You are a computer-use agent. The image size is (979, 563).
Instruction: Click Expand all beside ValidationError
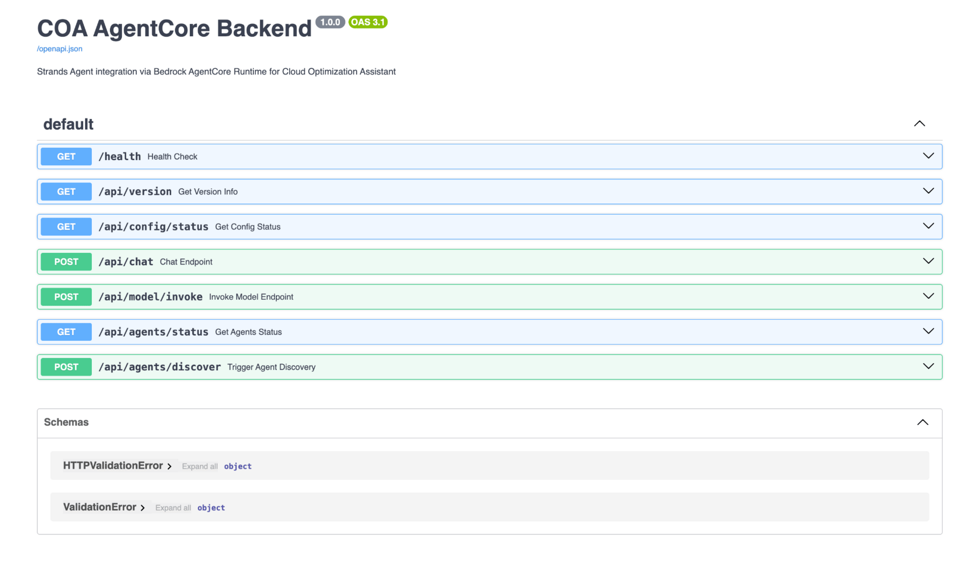173,507
